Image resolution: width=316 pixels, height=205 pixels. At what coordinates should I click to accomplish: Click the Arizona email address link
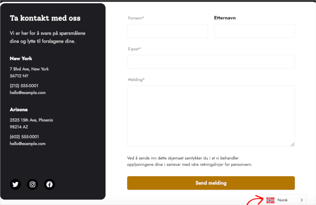click(x=27, y=144)
